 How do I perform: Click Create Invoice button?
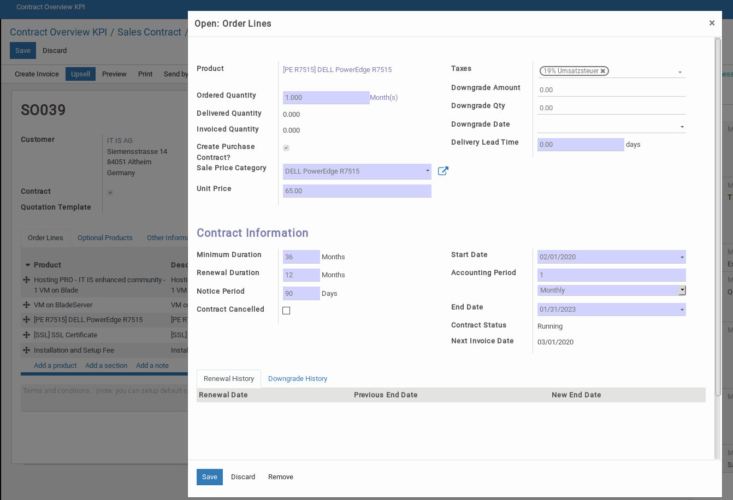point(37,74)
